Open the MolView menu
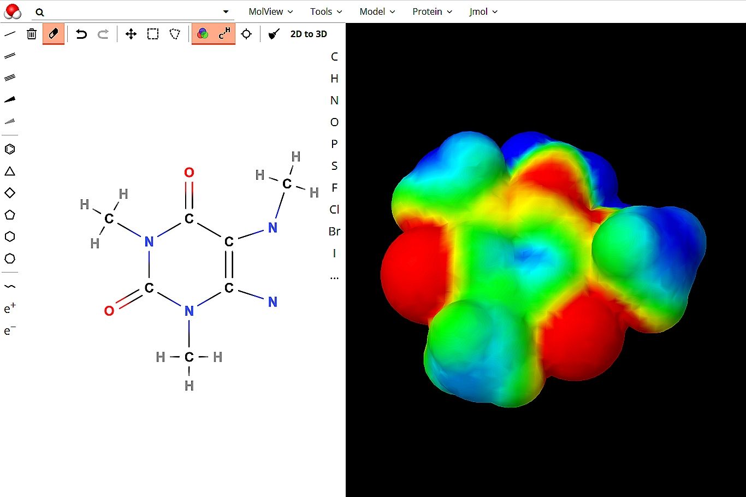This screenshot has height=497, width=746. click(270, 11)
